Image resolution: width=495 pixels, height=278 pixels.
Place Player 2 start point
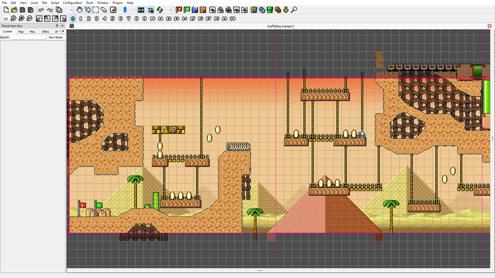click(x=187, y=10)
